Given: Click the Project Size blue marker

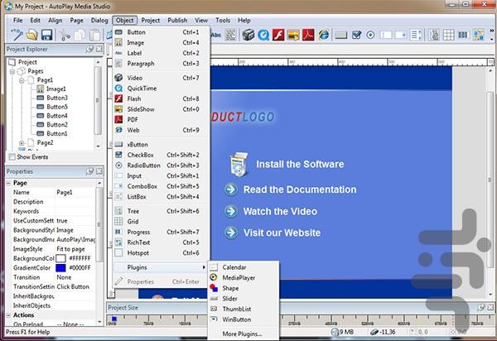Looking at the screenshot, I should pos(114,319).
